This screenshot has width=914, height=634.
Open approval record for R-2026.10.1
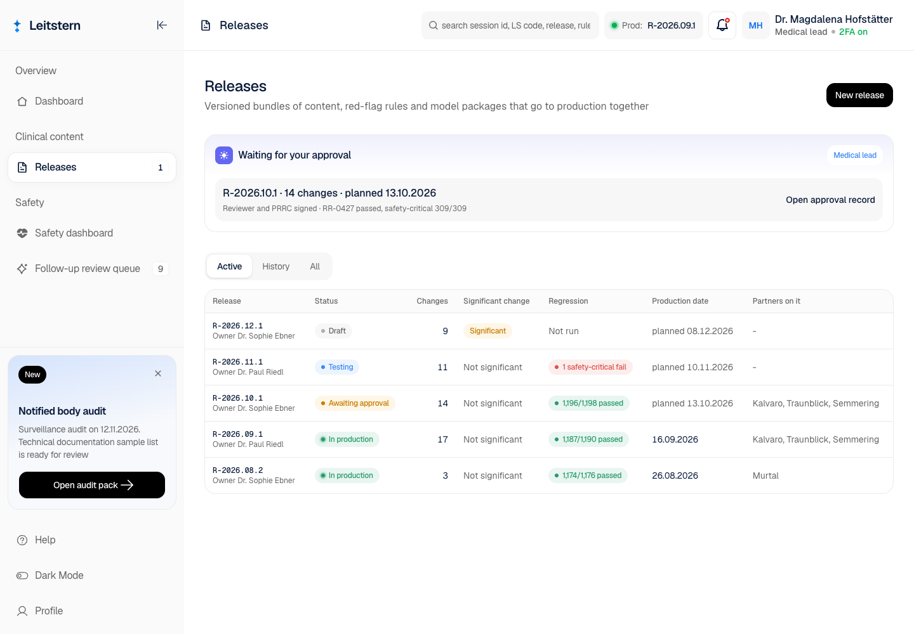coord(830,200)
